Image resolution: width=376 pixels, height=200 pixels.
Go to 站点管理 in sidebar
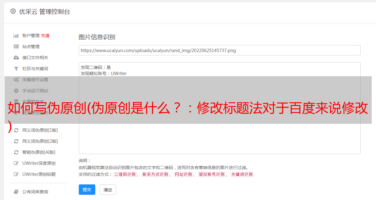pos(31,47)
